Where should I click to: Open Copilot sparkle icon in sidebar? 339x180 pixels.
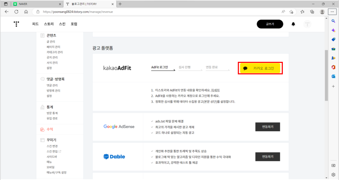pos(333,30)
